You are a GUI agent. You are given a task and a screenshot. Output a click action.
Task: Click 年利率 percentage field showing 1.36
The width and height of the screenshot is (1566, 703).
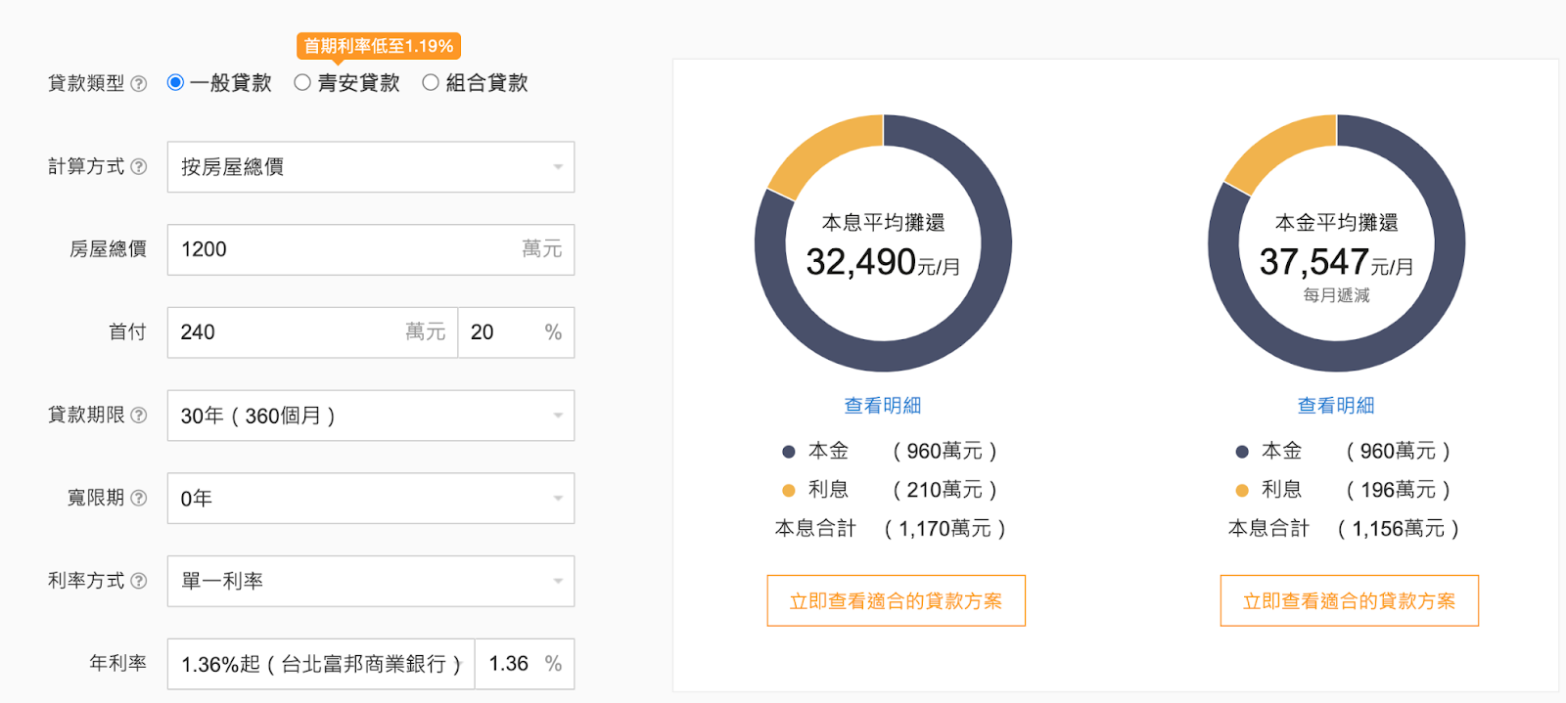click(525, 664)
